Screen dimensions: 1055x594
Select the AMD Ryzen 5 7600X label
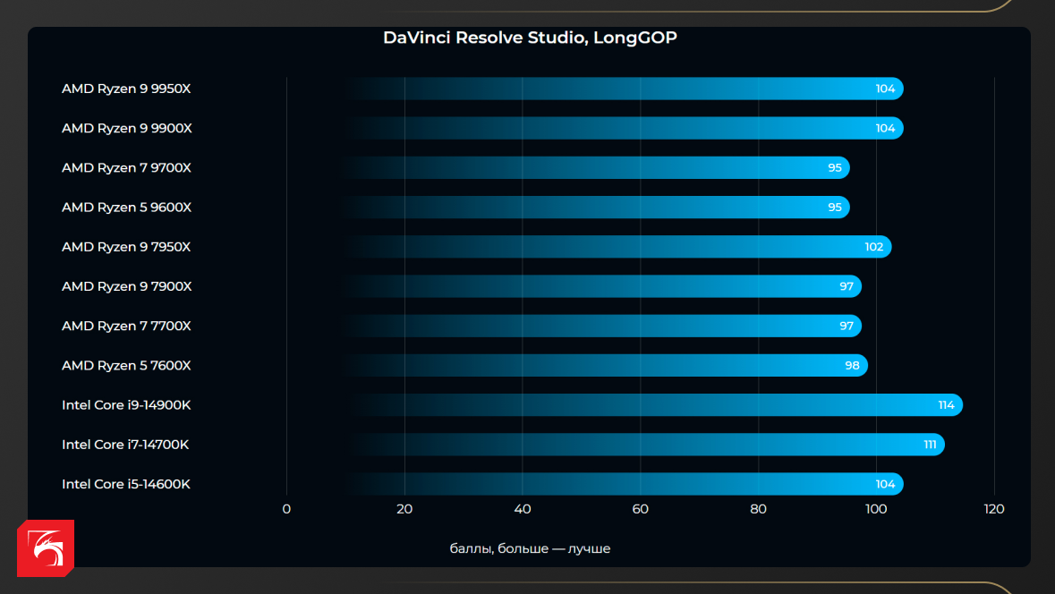click(x=126, y=365)
